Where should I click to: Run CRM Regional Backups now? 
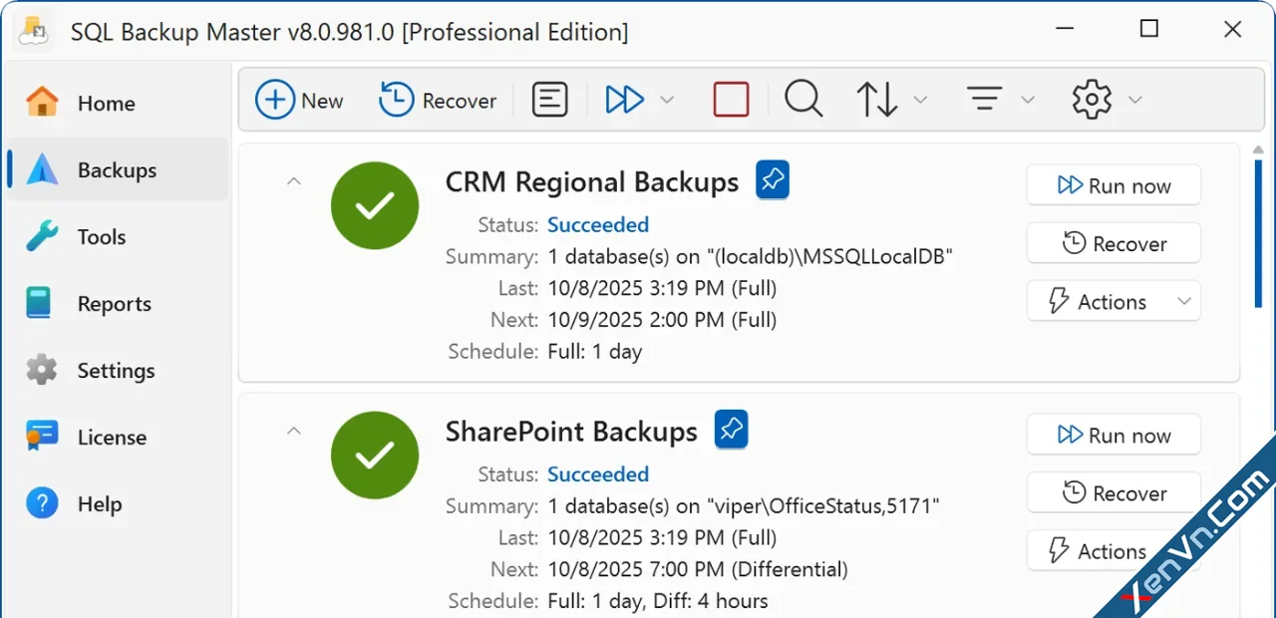pyautogui.click(x=1114, y=185)
